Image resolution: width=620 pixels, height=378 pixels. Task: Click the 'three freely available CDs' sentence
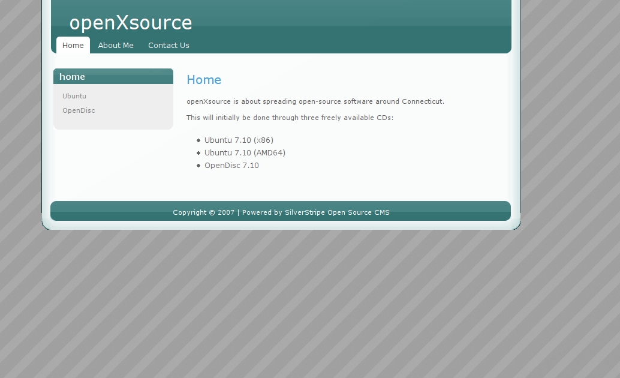click(x=290, y=118)
